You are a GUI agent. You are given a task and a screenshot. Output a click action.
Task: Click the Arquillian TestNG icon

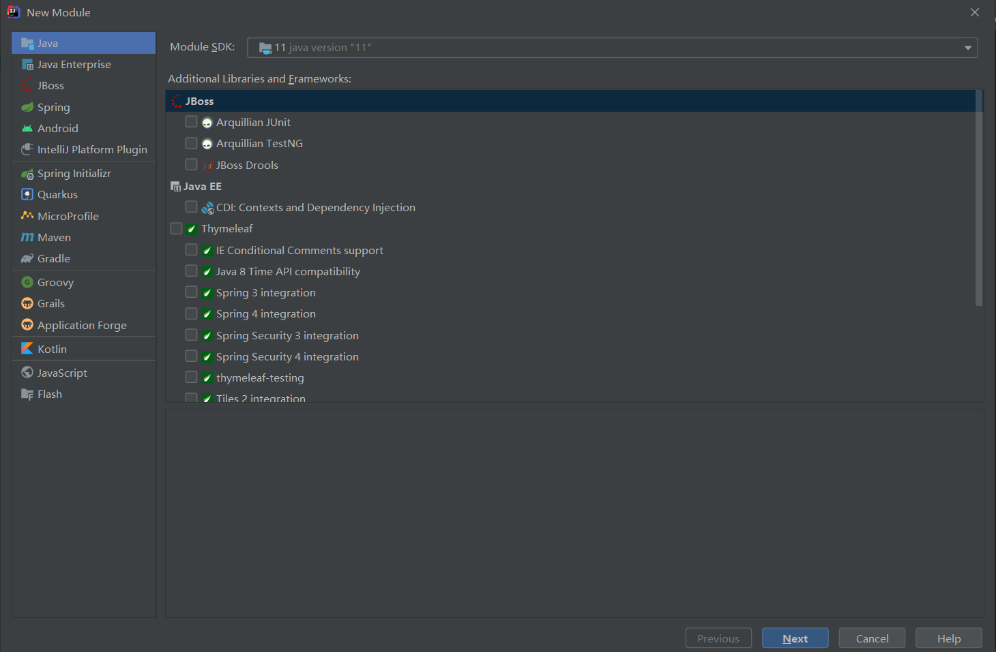207,144
